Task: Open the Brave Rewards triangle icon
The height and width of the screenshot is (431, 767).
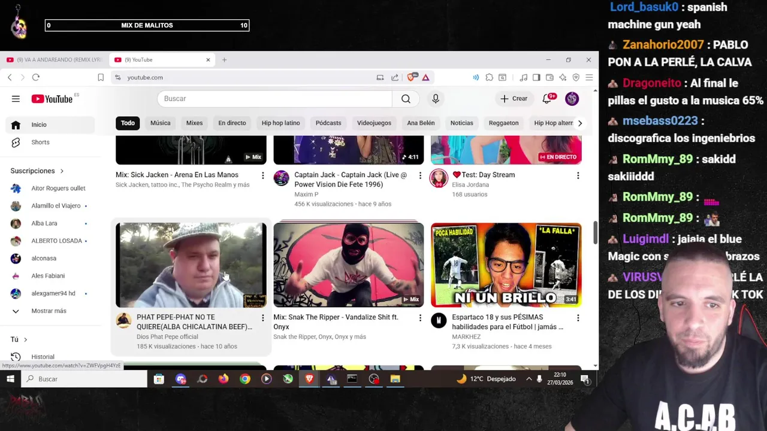Action: click(x=425, y=77)
